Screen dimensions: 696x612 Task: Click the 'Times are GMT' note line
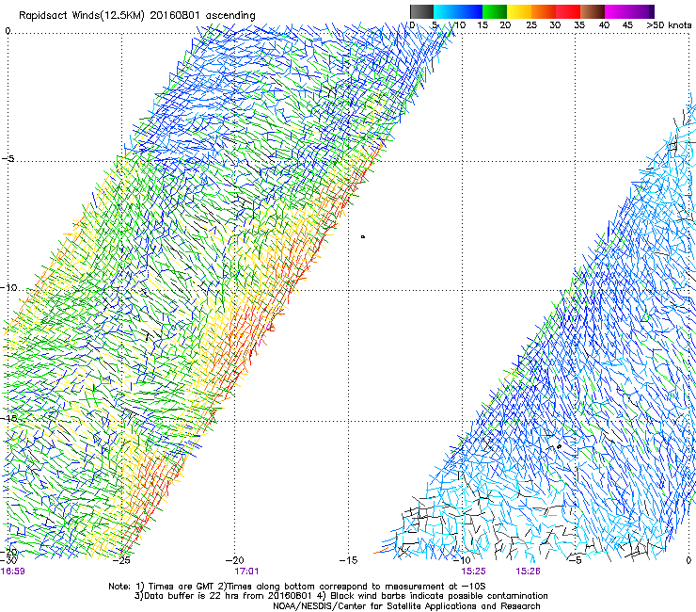coord(297,587)
